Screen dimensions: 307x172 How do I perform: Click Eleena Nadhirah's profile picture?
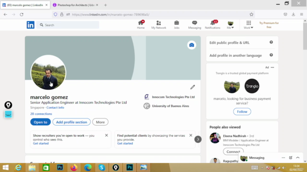(x=215, y=138)
